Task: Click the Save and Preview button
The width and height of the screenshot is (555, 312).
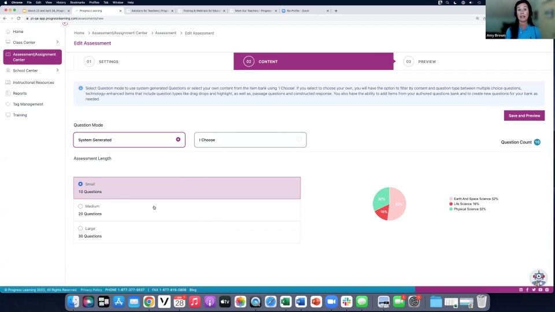Action: pos(524,116)
